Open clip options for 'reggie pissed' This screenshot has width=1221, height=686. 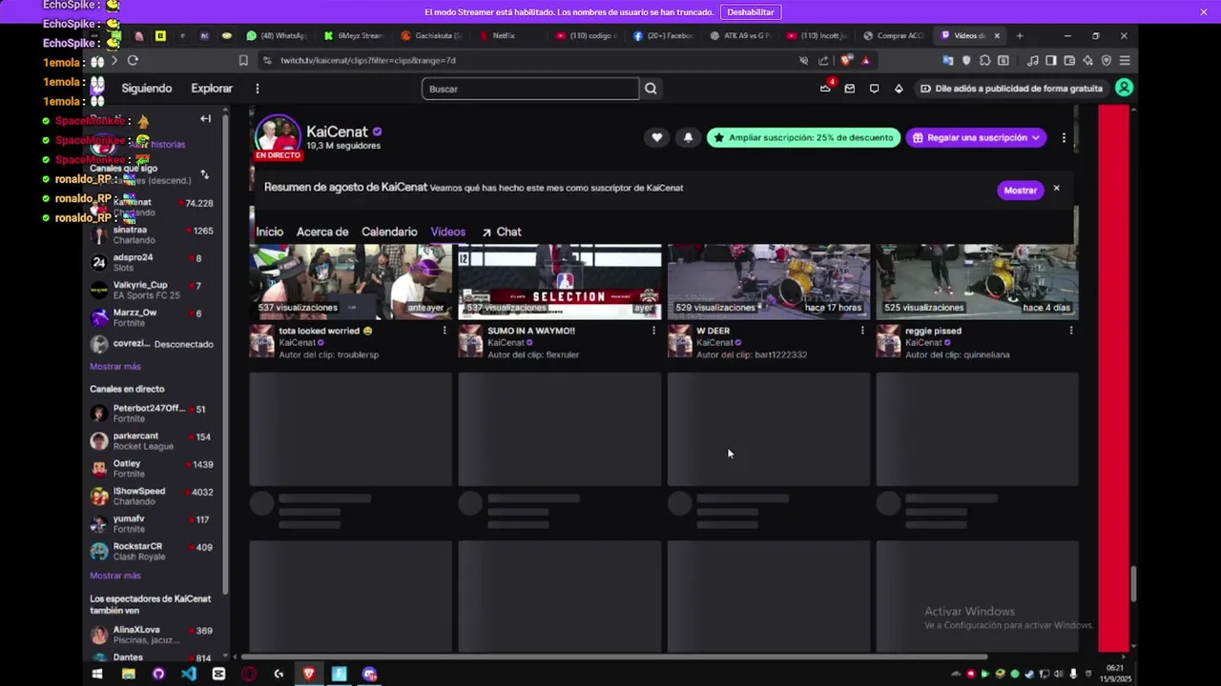pos(1071,331)
